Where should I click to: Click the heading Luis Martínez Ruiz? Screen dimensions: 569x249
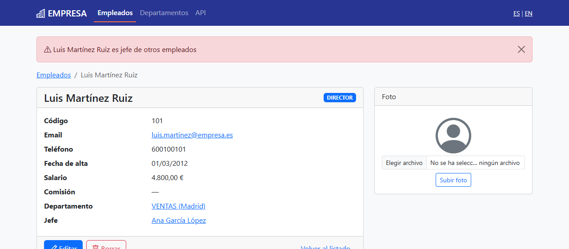click(88, 98)
